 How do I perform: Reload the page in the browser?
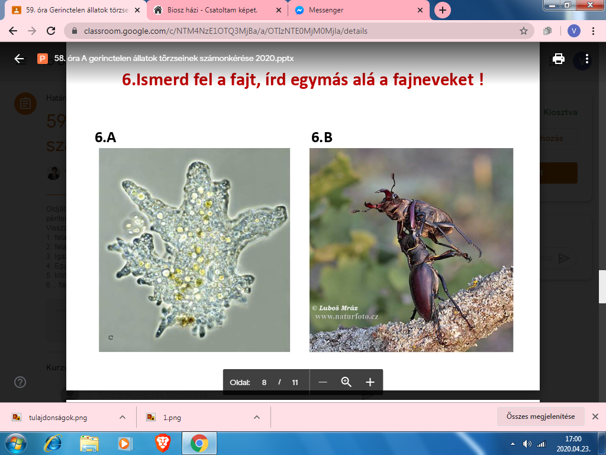(x=51, y=31)
